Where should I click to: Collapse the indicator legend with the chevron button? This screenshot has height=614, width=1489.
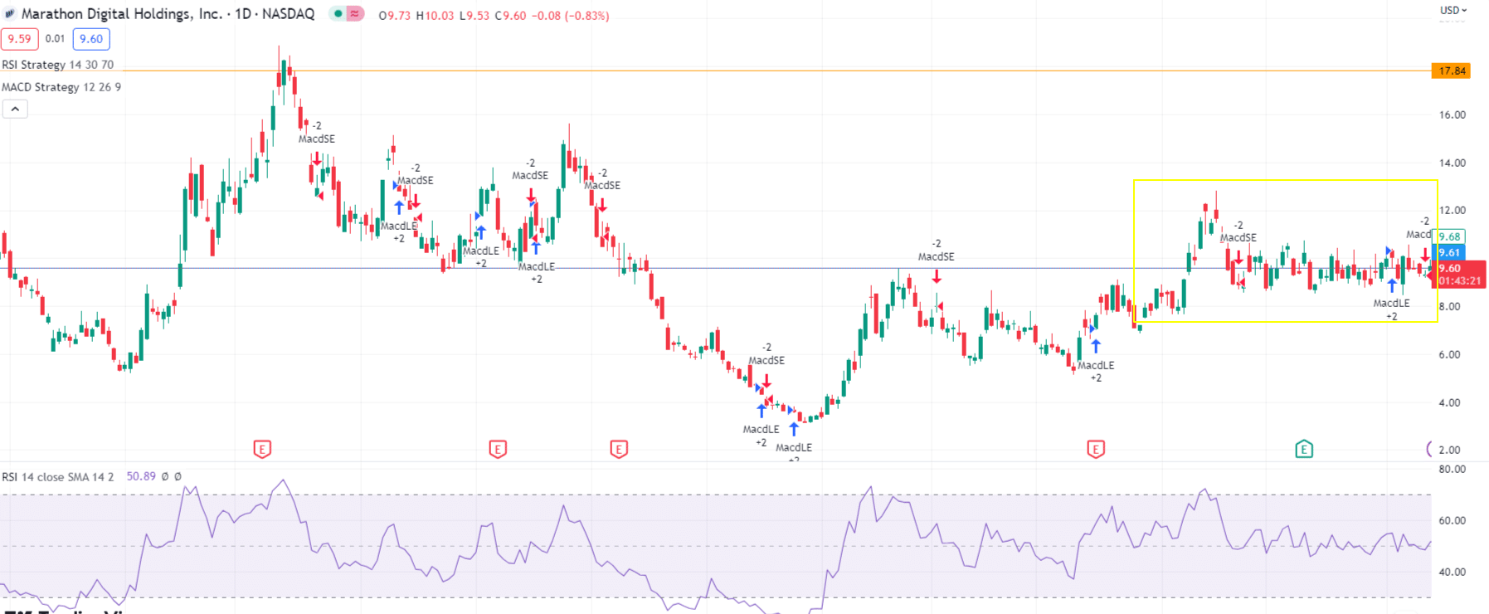15,109
